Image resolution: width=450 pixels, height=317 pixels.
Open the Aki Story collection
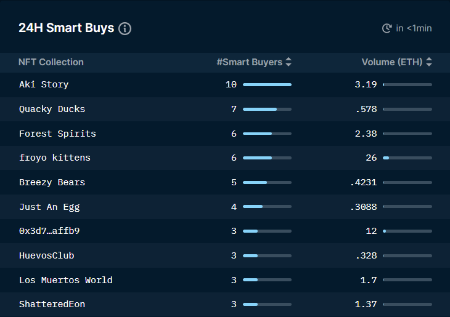pos(44,84)
